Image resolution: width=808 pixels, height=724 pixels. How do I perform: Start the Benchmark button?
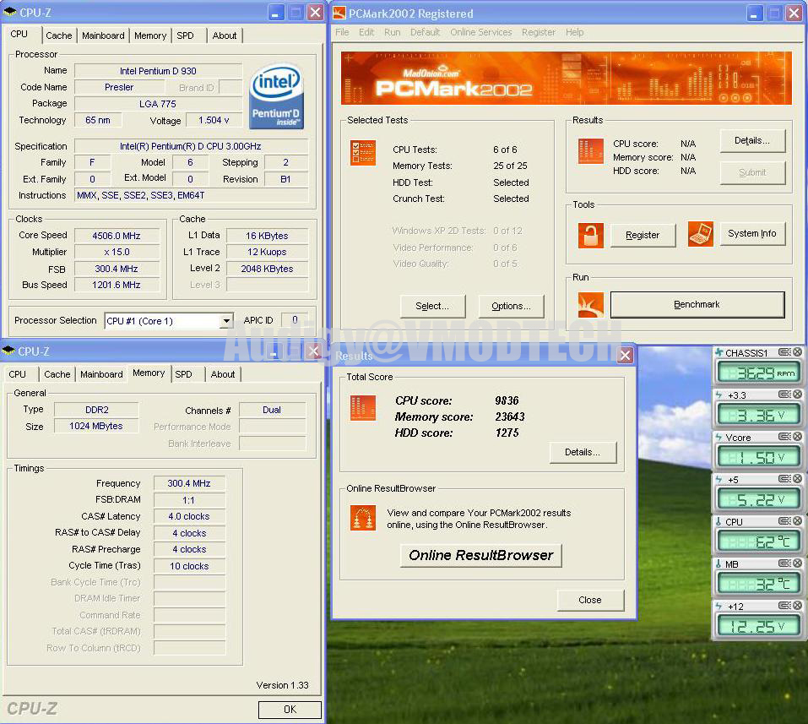click(x=697, y=305)
